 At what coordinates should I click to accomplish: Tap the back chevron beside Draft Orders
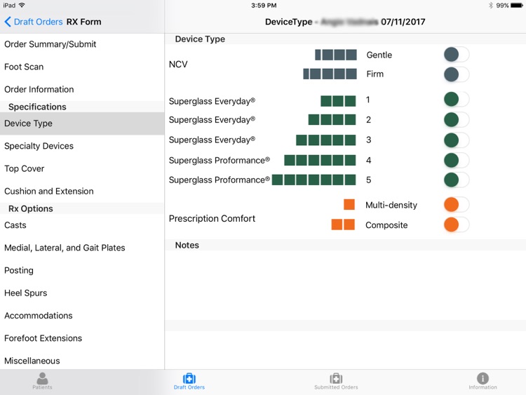8,22
